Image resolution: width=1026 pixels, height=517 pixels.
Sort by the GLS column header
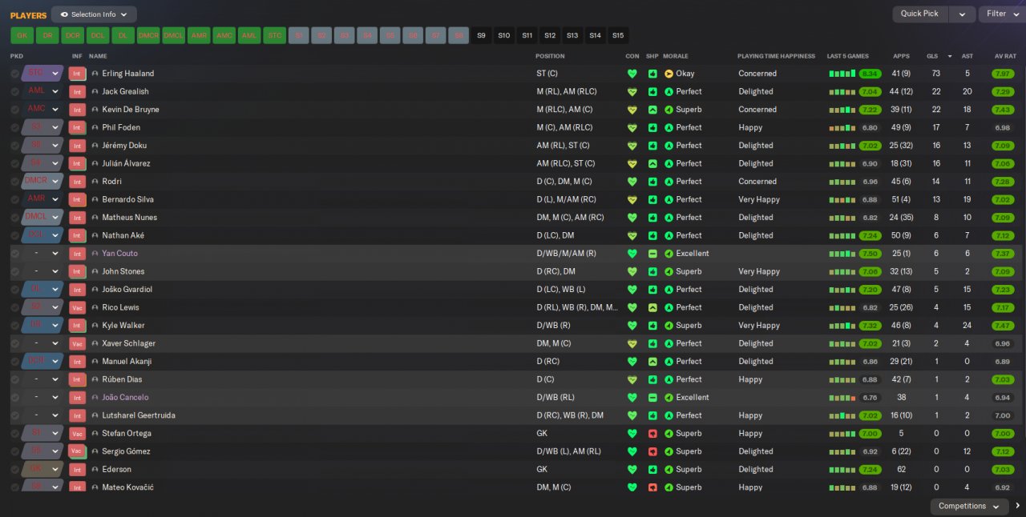932,56
